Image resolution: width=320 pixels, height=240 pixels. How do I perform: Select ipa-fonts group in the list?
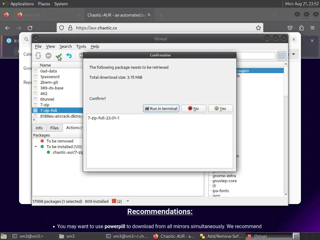click(x=221, y=191)
